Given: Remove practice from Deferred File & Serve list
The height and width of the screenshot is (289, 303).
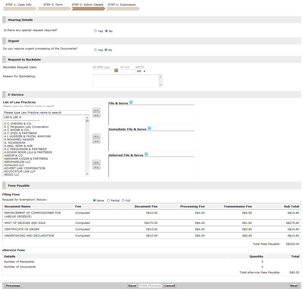Looking at the screenshot, I should click(x=96, y=167).
